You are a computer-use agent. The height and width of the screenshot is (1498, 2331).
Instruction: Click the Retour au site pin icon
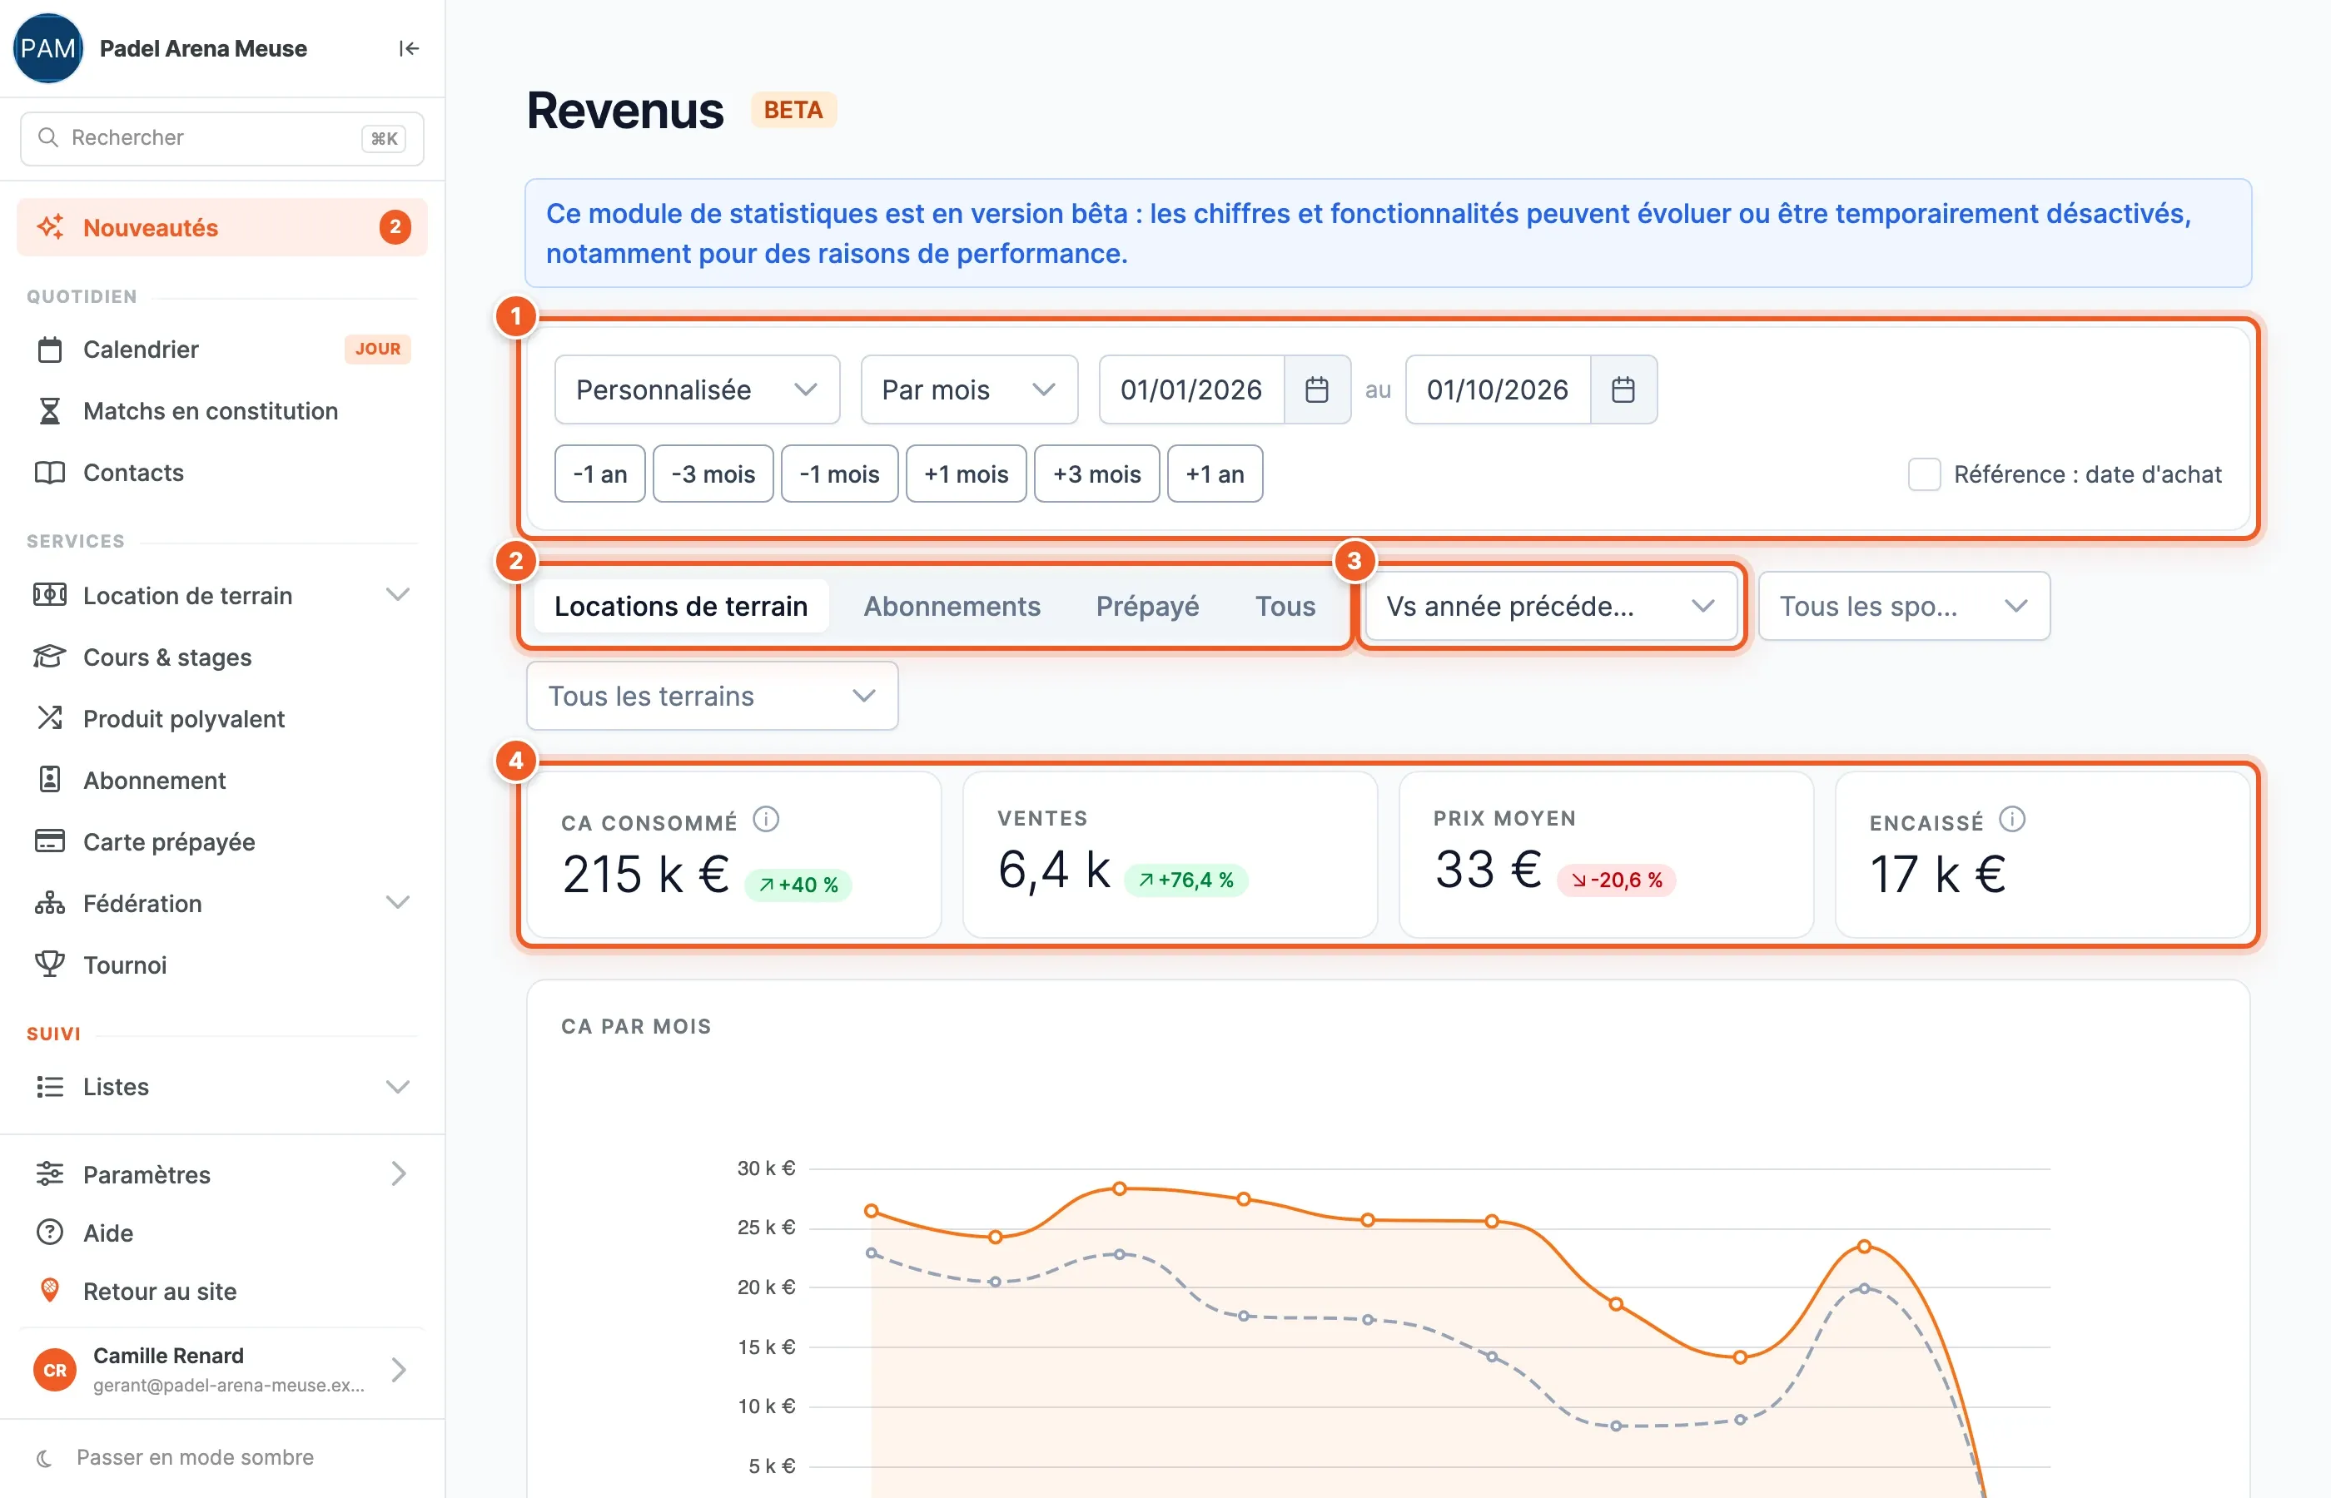(50, 1291)
